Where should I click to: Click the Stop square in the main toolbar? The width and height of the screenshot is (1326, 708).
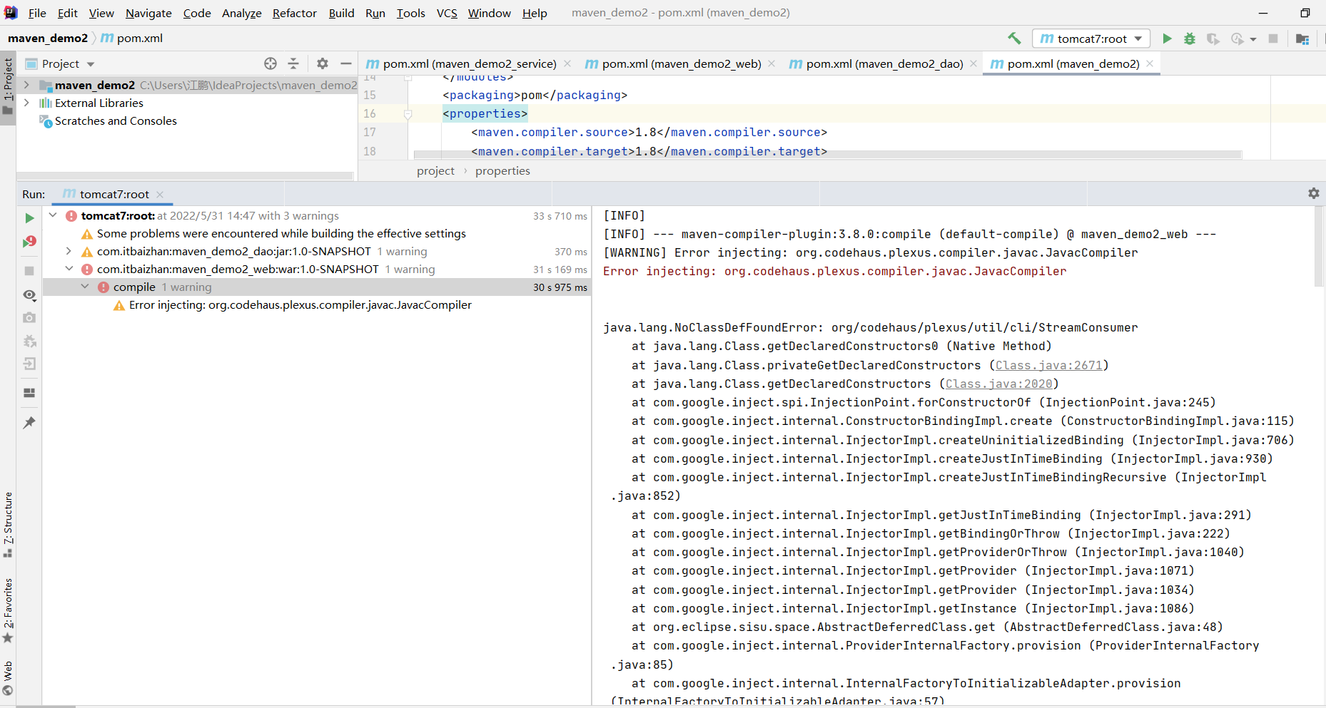tap(1273, 39)
